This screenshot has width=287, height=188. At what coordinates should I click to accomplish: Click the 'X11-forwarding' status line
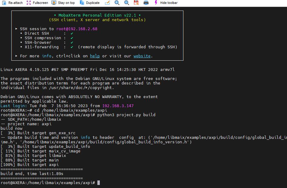click(99, 47)
